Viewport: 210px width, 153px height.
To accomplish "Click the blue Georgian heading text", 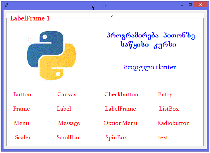I will pyautogui.click(x=151, y=40).
